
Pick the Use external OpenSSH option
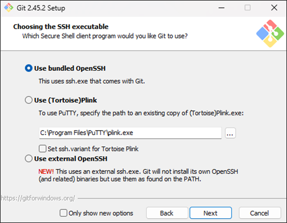(x=29, y=159)
